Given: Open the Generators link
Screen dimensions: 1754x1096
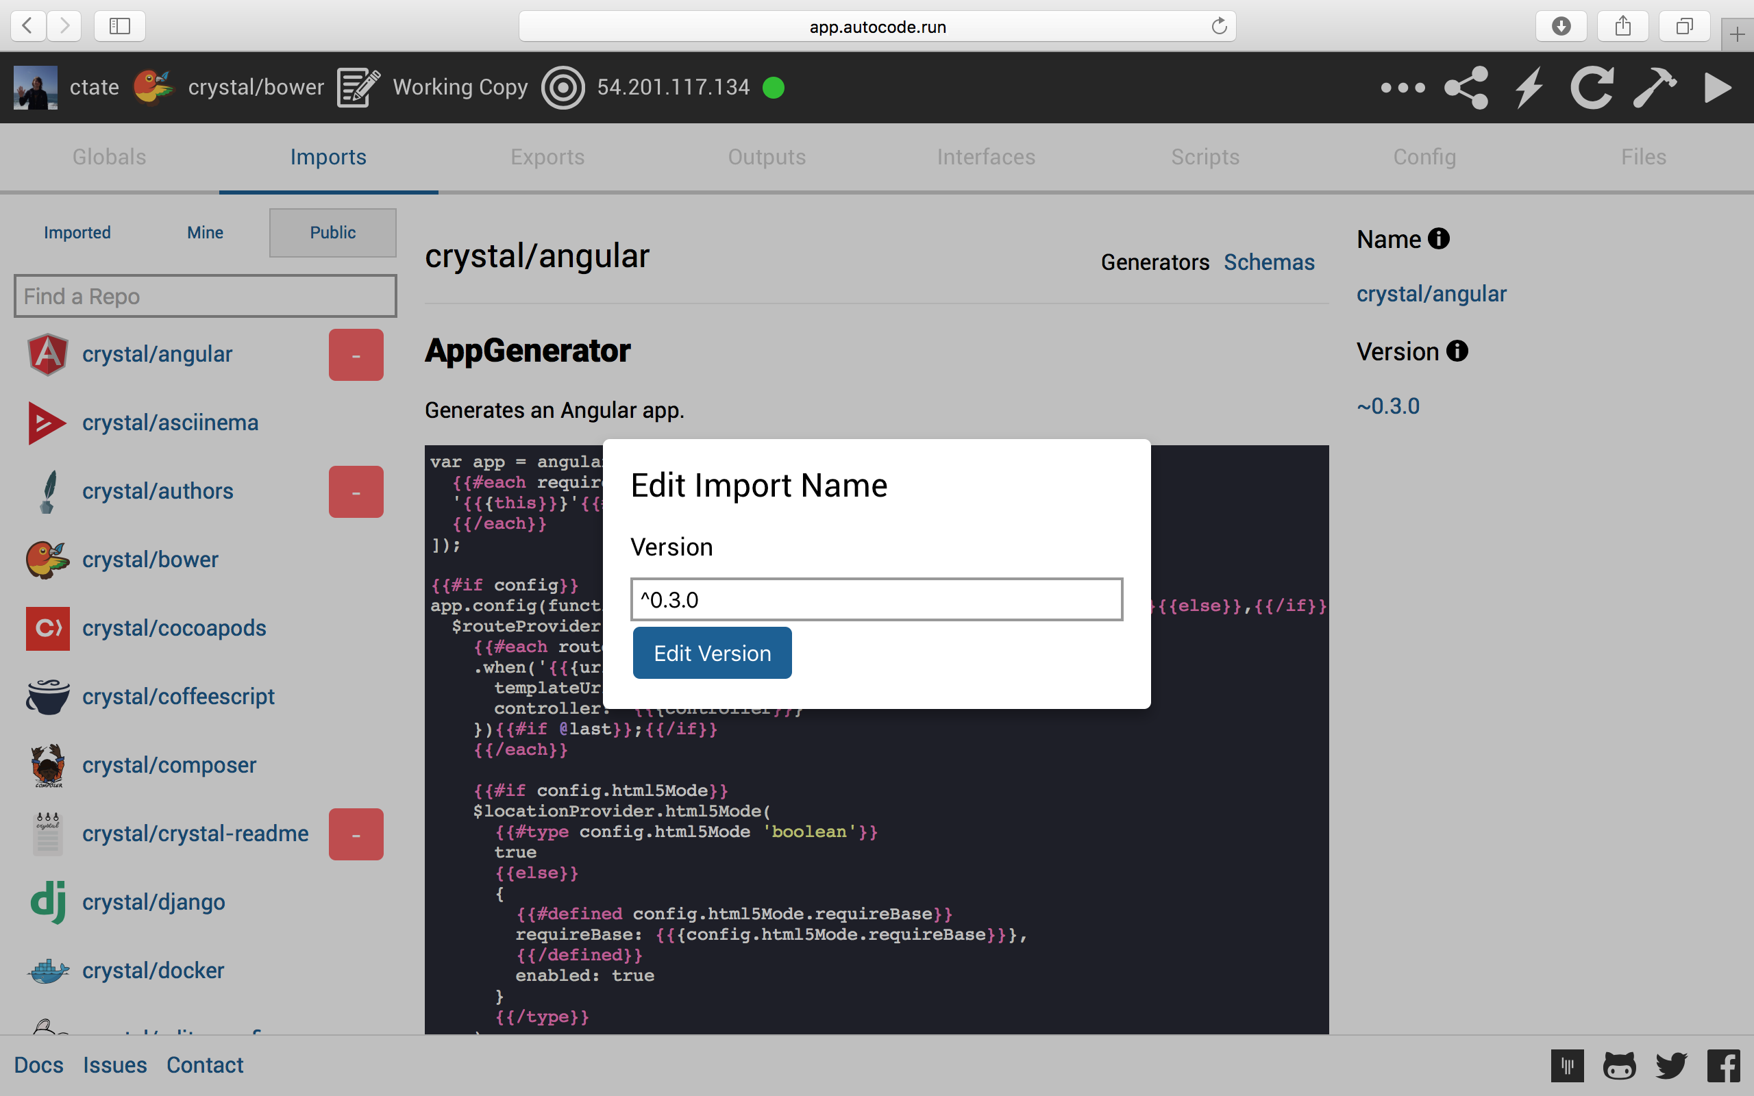Looking at the screenshot, I should pos(1155,262).
